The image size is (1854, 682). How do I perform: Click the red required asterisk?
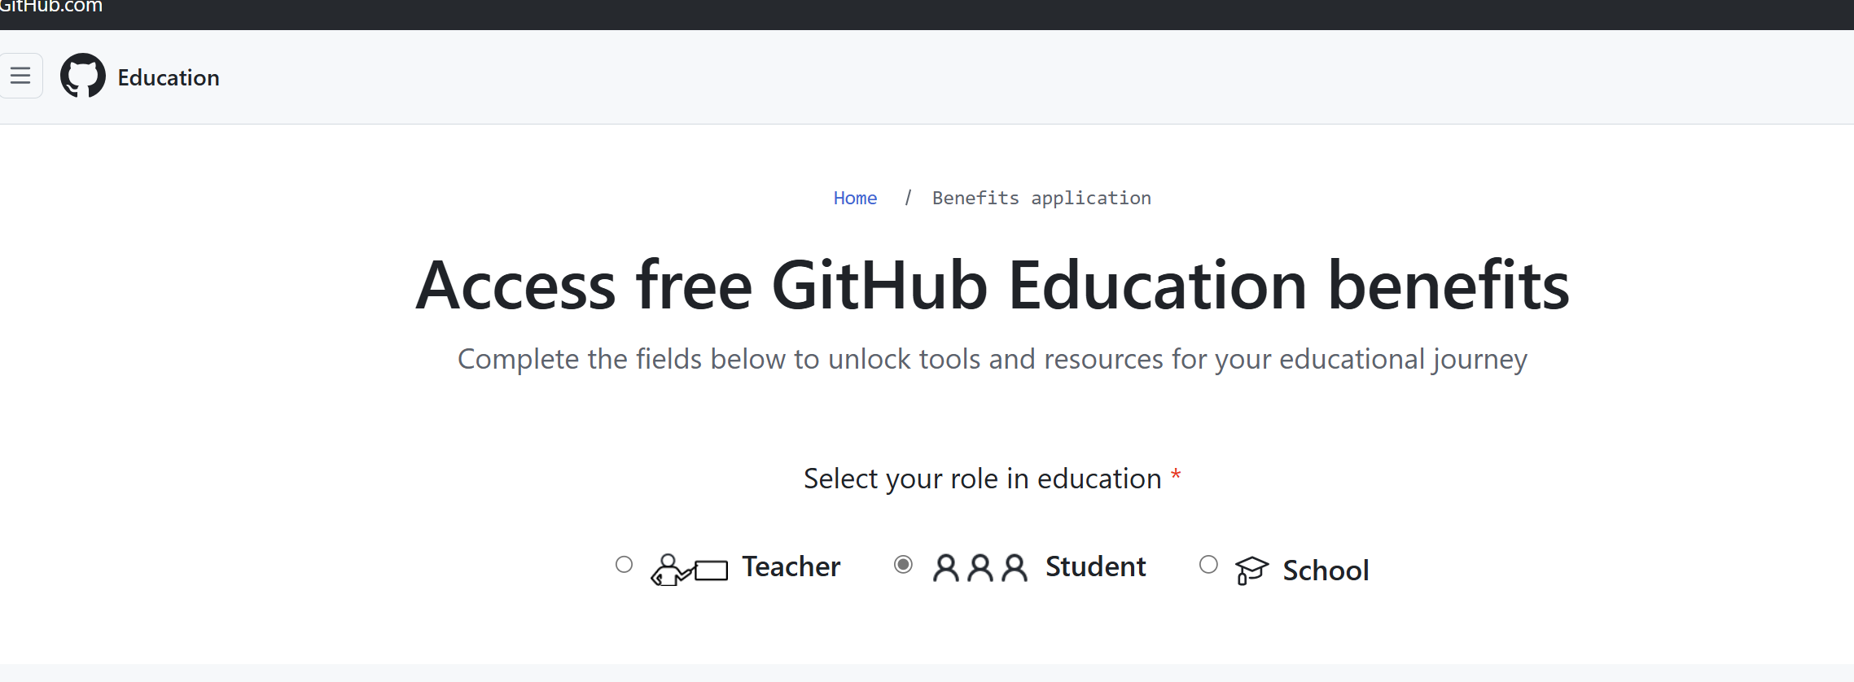click(x=1176, y=474)
